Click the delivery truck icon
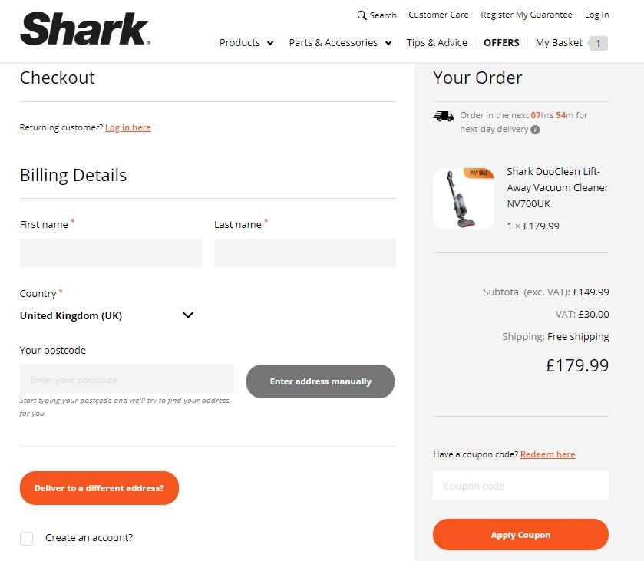Viewport: 644px width, 561px height. [x=443, y=115]
